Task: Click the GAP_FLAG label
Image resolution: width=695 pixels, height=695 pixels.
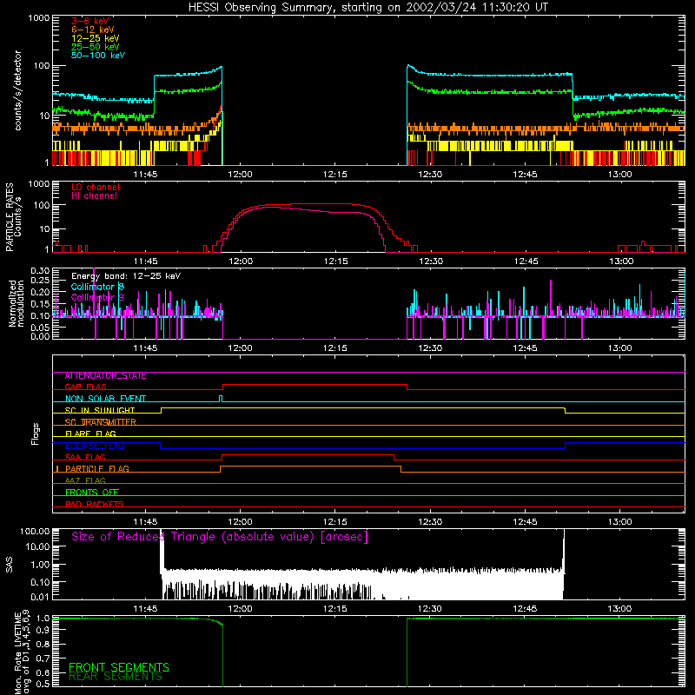Action: [x=85, y=387]
